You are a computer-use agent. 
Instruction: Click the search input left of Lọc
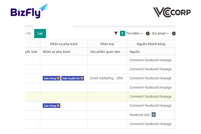(29, 33)
